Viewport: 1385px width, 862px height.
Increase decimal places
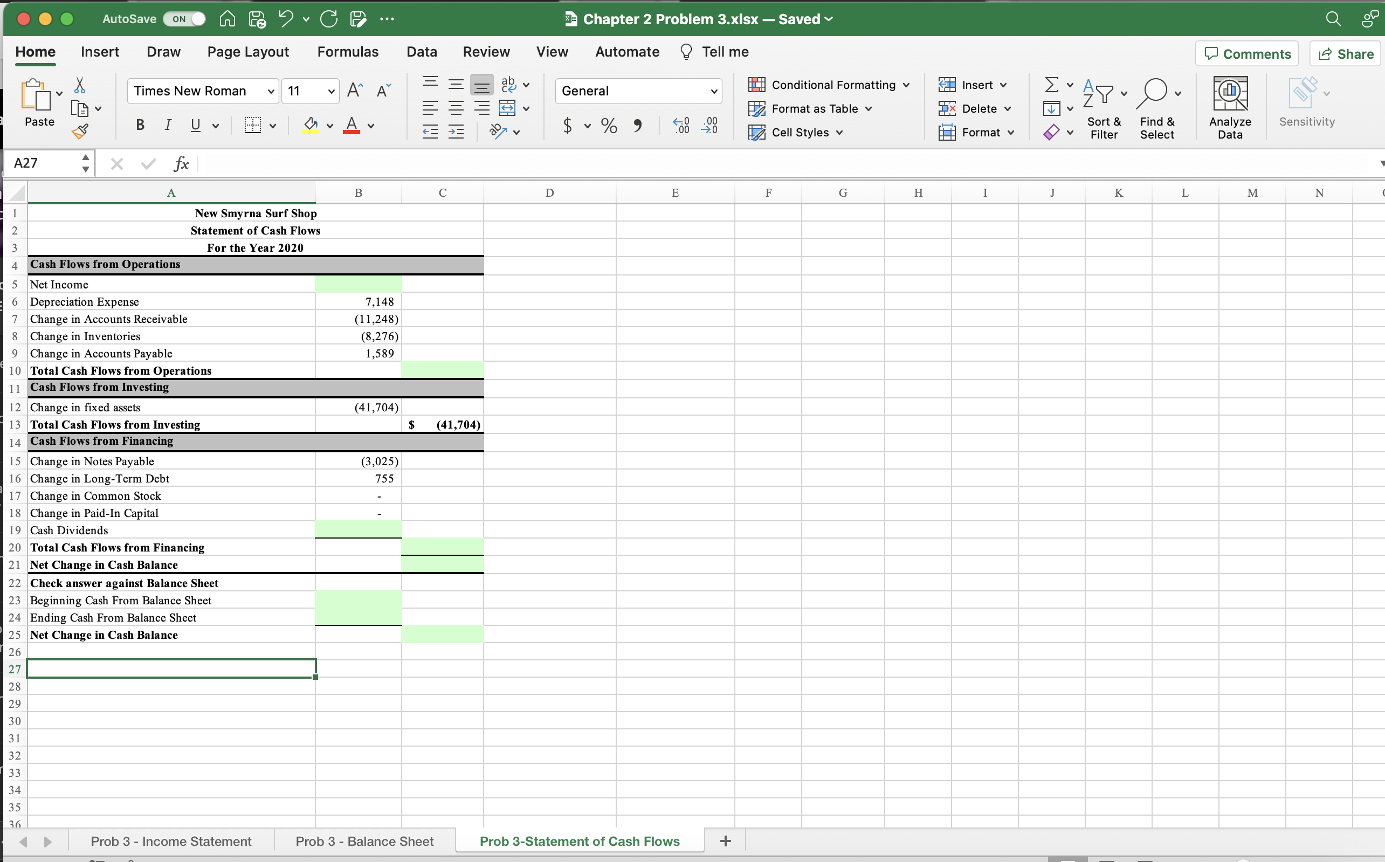[680, 126]
